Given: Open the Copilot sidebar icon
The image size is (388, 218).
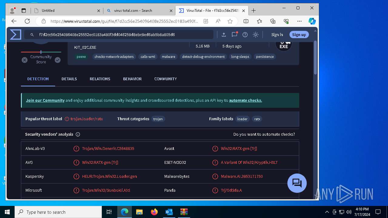Looking at the screenshot, I should point(312,21).
